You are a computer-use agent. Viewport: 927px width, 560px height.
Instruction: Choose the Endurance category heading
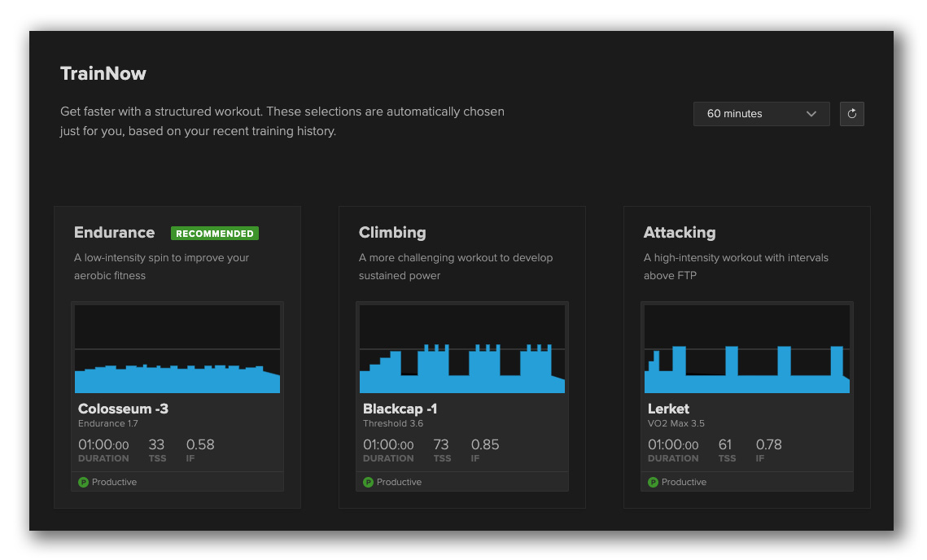click(x=114, y=233)
